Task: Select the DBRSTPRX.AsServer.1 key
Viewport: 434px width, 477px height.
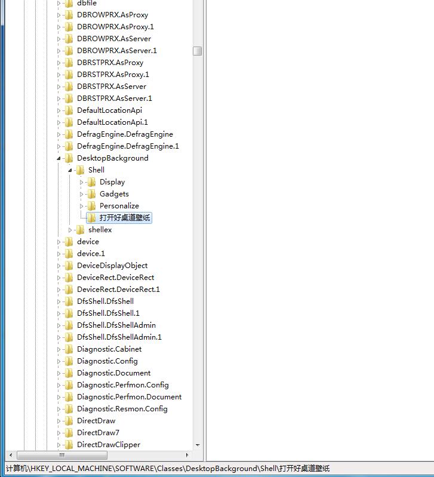Action: (115, 99)
